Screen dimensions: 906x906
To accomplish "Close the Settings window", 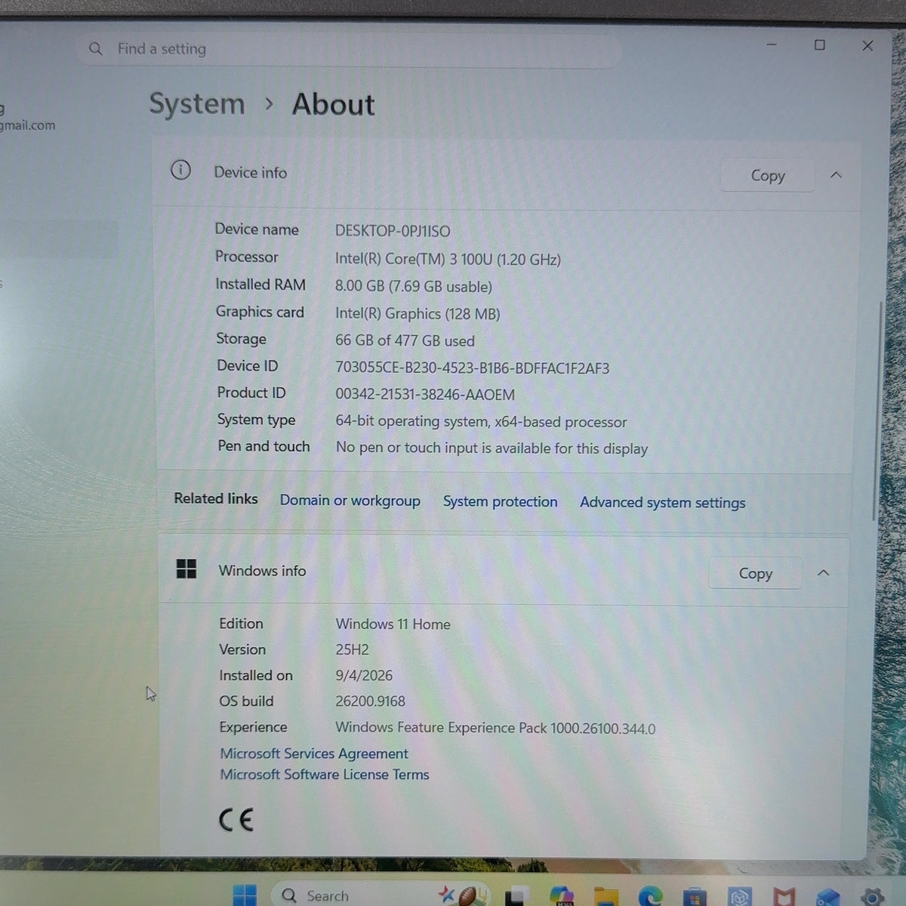I will pos(867,46).
